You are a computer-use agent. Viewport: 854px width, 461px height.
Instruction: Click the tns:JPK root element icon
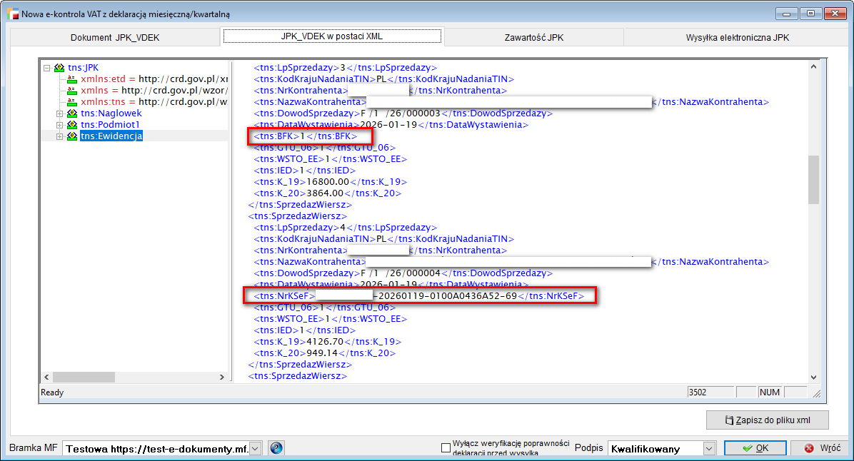(59, 68)
